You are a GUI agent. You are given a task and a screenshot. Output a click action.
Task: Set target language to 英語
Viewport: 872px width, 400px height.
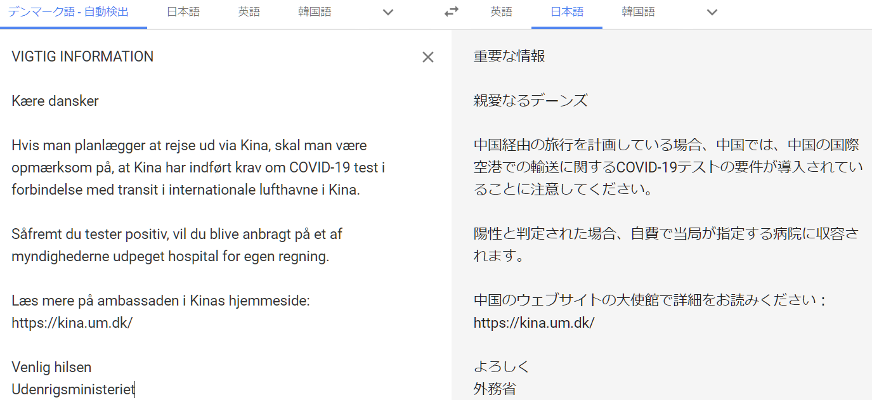coord(501,12)
